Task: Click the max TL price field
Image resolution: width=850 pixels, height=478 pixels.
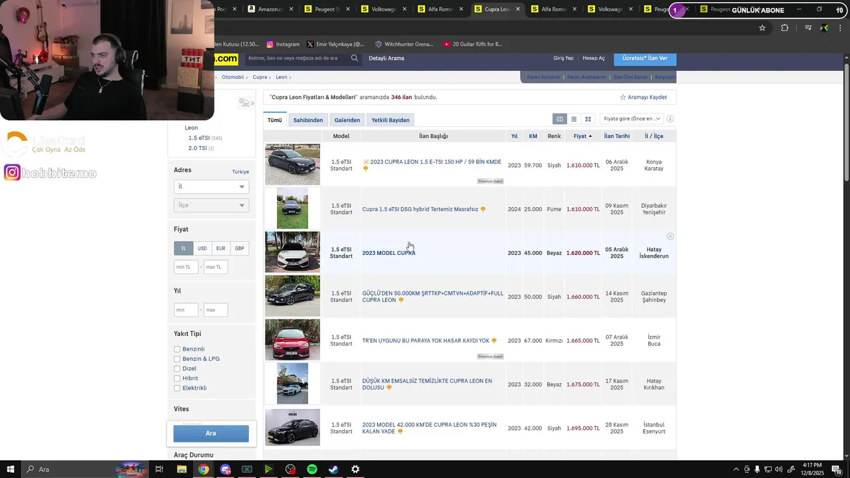Action: click(216, 267)
